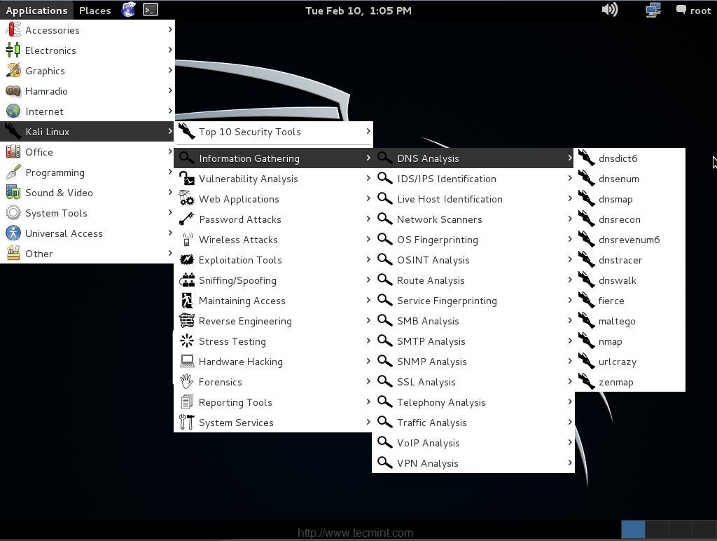Click the http://www.tecmint.com link

(355, 533)
